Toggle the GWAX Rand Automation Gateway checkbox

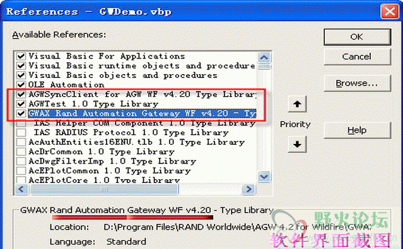21,113
